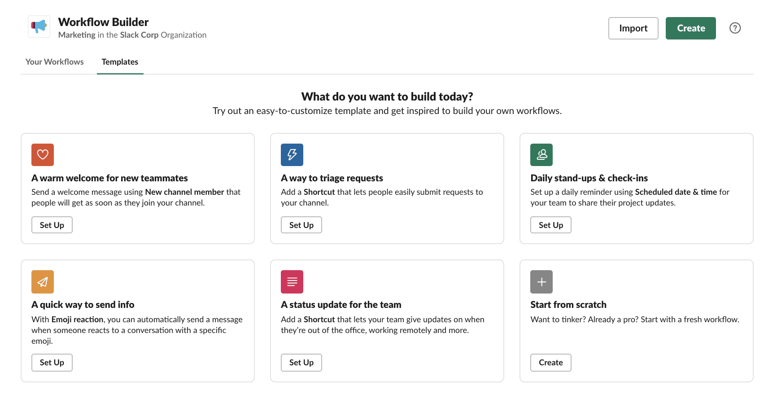Select the Templates tab
This screenshot has width=777, height=412.
click(x=119, y=61)
